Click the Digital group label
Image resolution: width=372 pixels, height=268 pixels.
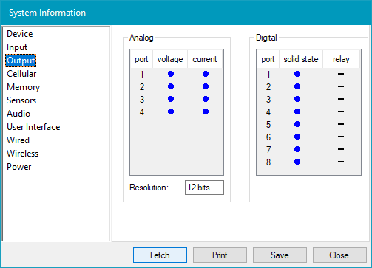(x=266, y=38)
